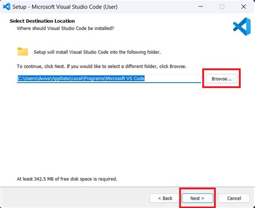Click the Browse... button

(x=222, y=78)
